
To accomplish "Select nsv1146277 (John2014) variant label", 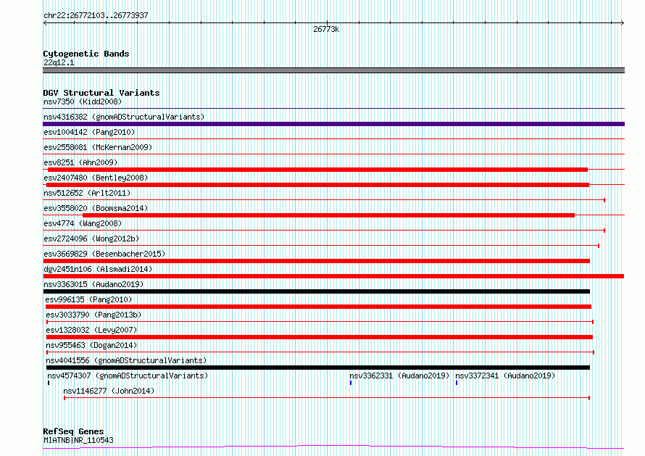I will (x=109, y=391).
